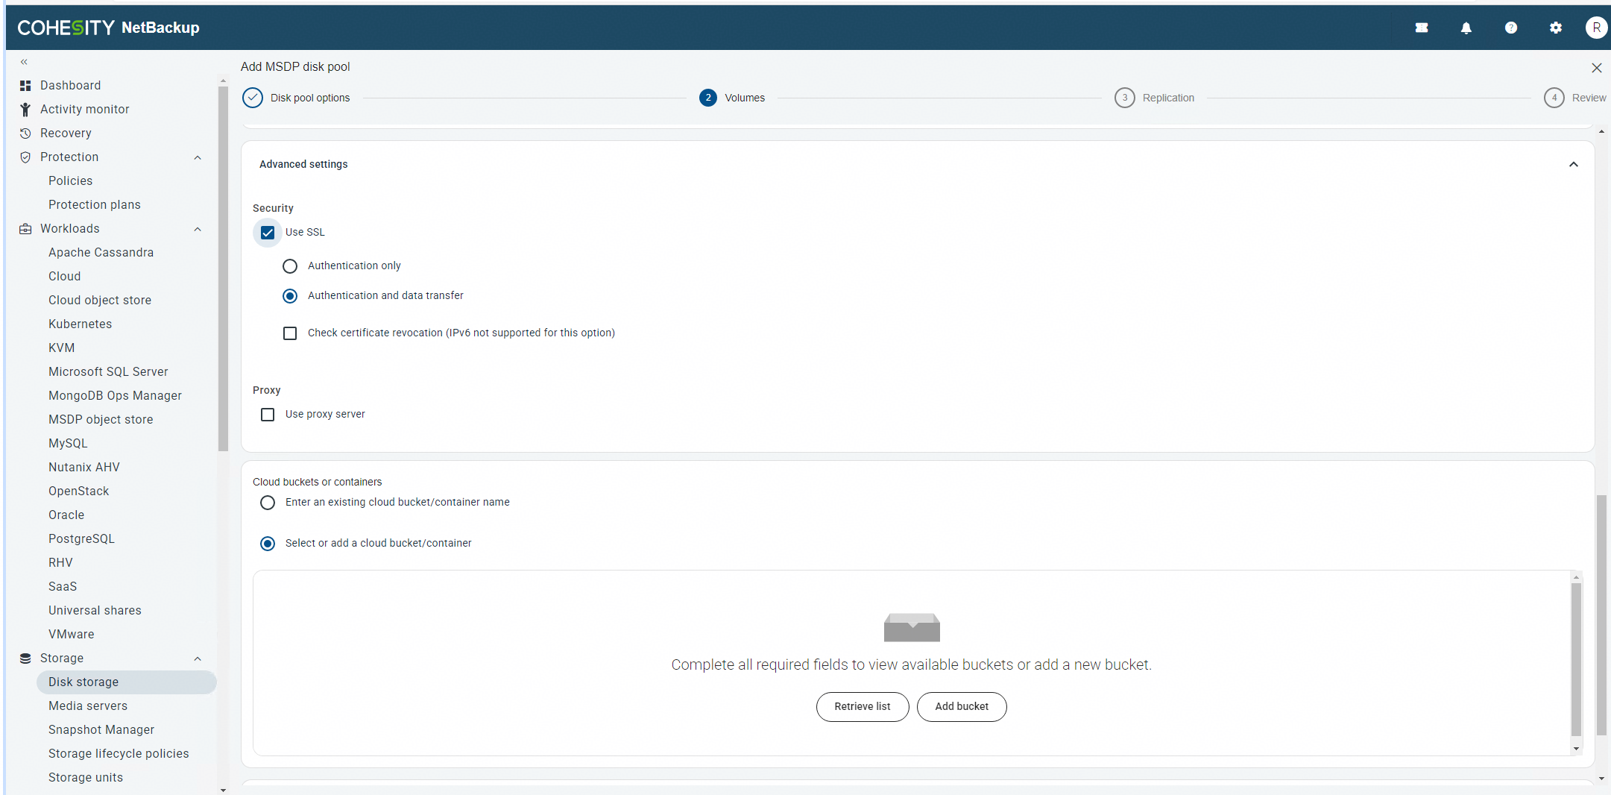This screenshot has width=1611, height=795.
Task: Navigate to Kubernetes workload
Action: (x=81, y=324)
